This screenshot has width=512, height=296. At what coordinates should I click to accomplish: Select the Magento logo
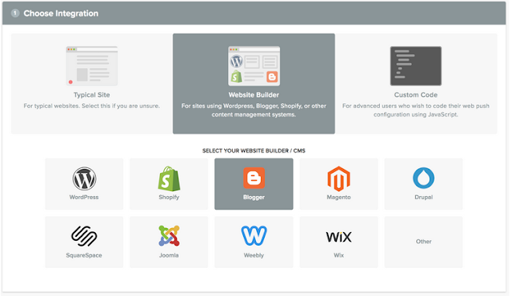point(338,178)
